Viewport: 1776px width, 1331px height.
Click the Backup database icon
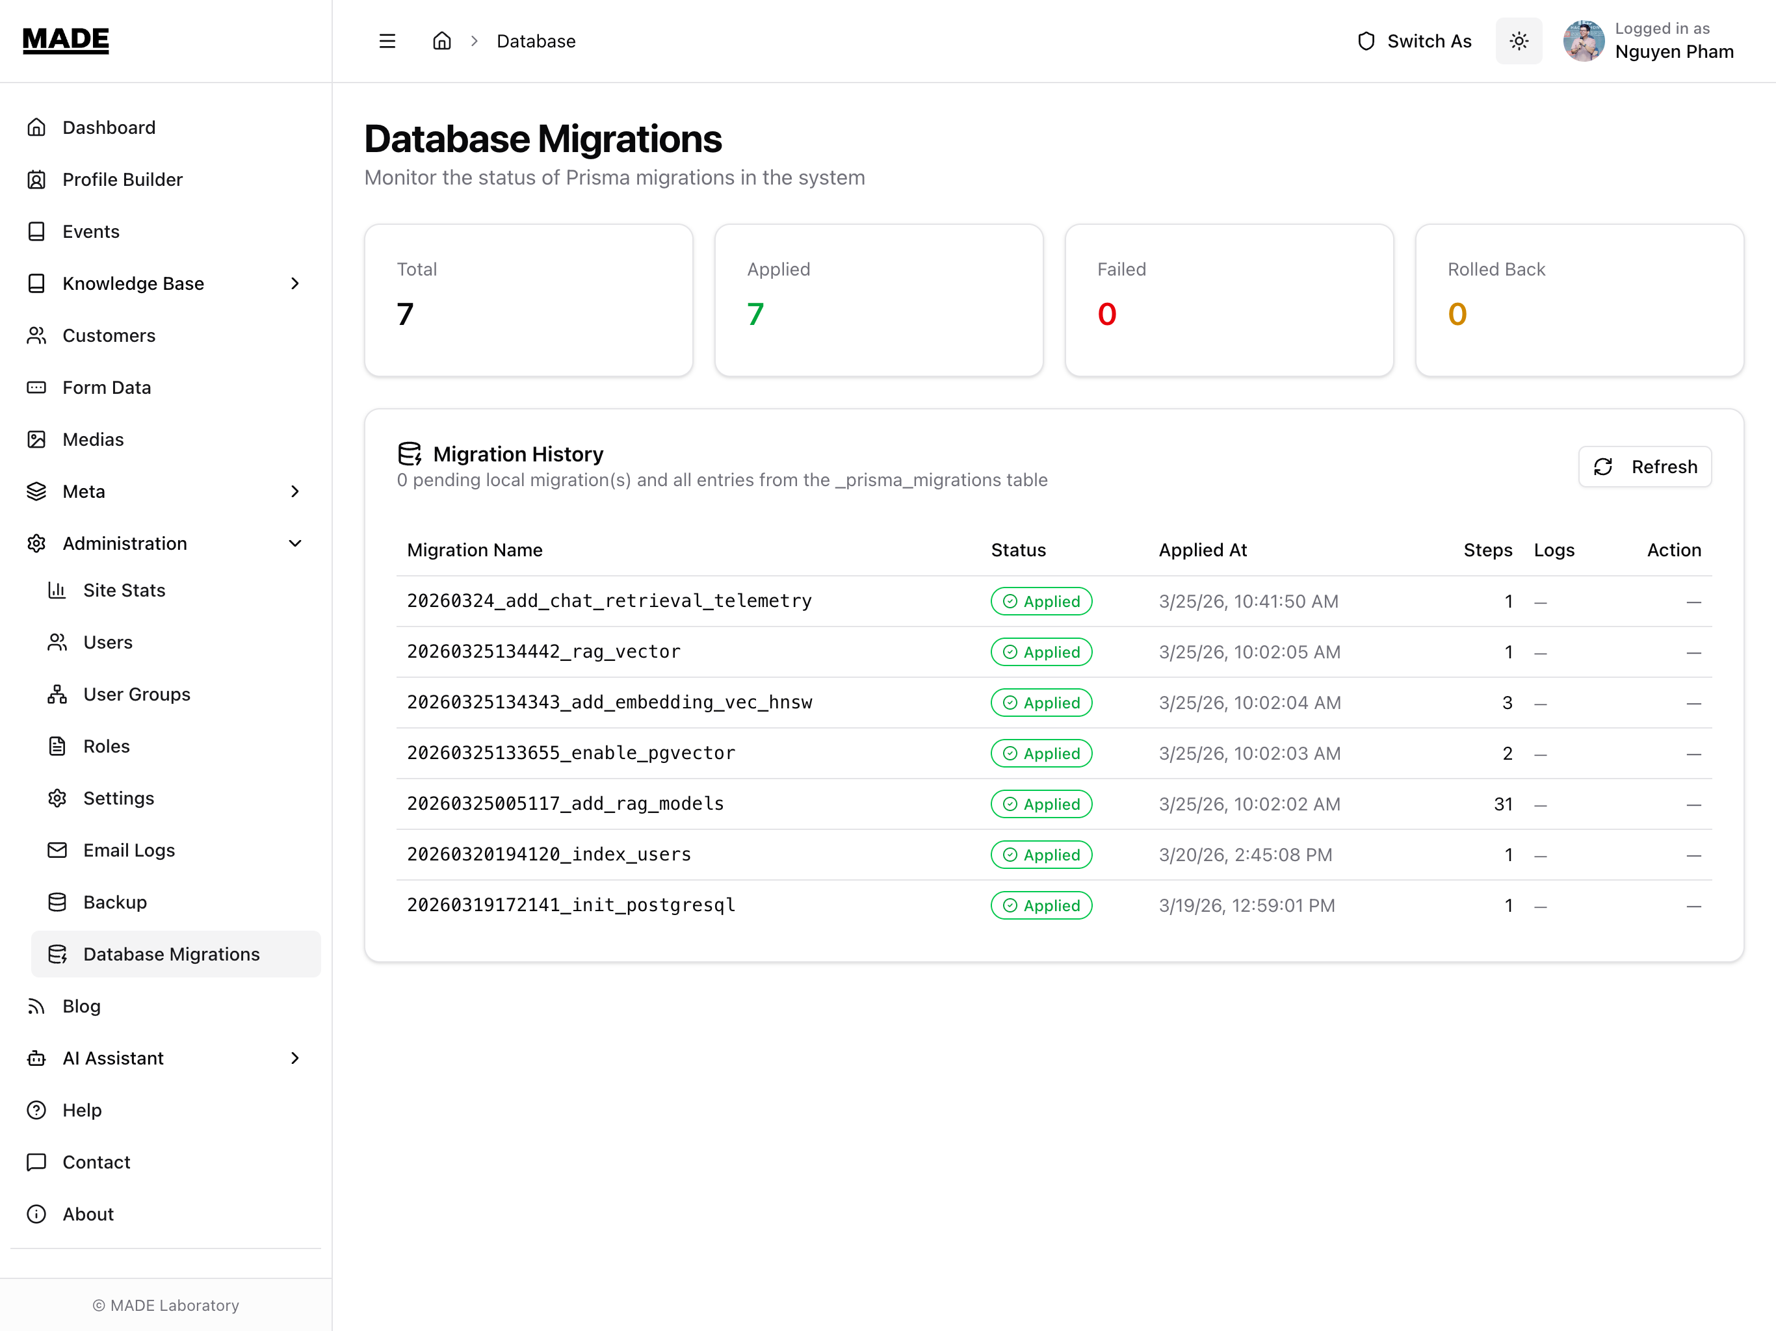[x=57, y=902]
